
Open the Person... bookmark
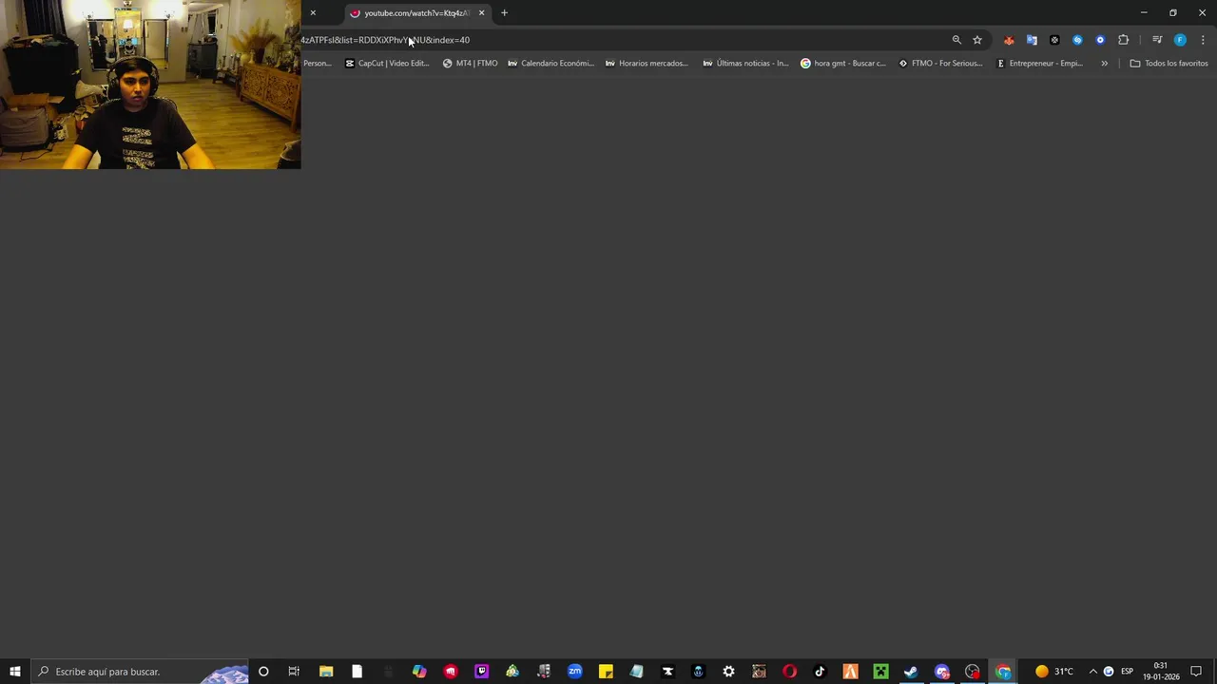tap(318, 64)
